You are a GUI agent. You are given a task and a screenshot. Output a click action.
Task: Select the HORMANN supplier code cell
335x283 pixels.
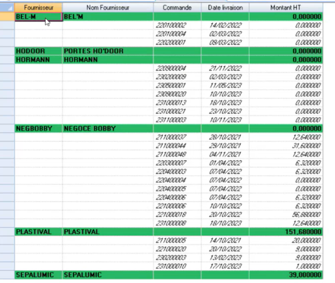[x=38, y=60]
